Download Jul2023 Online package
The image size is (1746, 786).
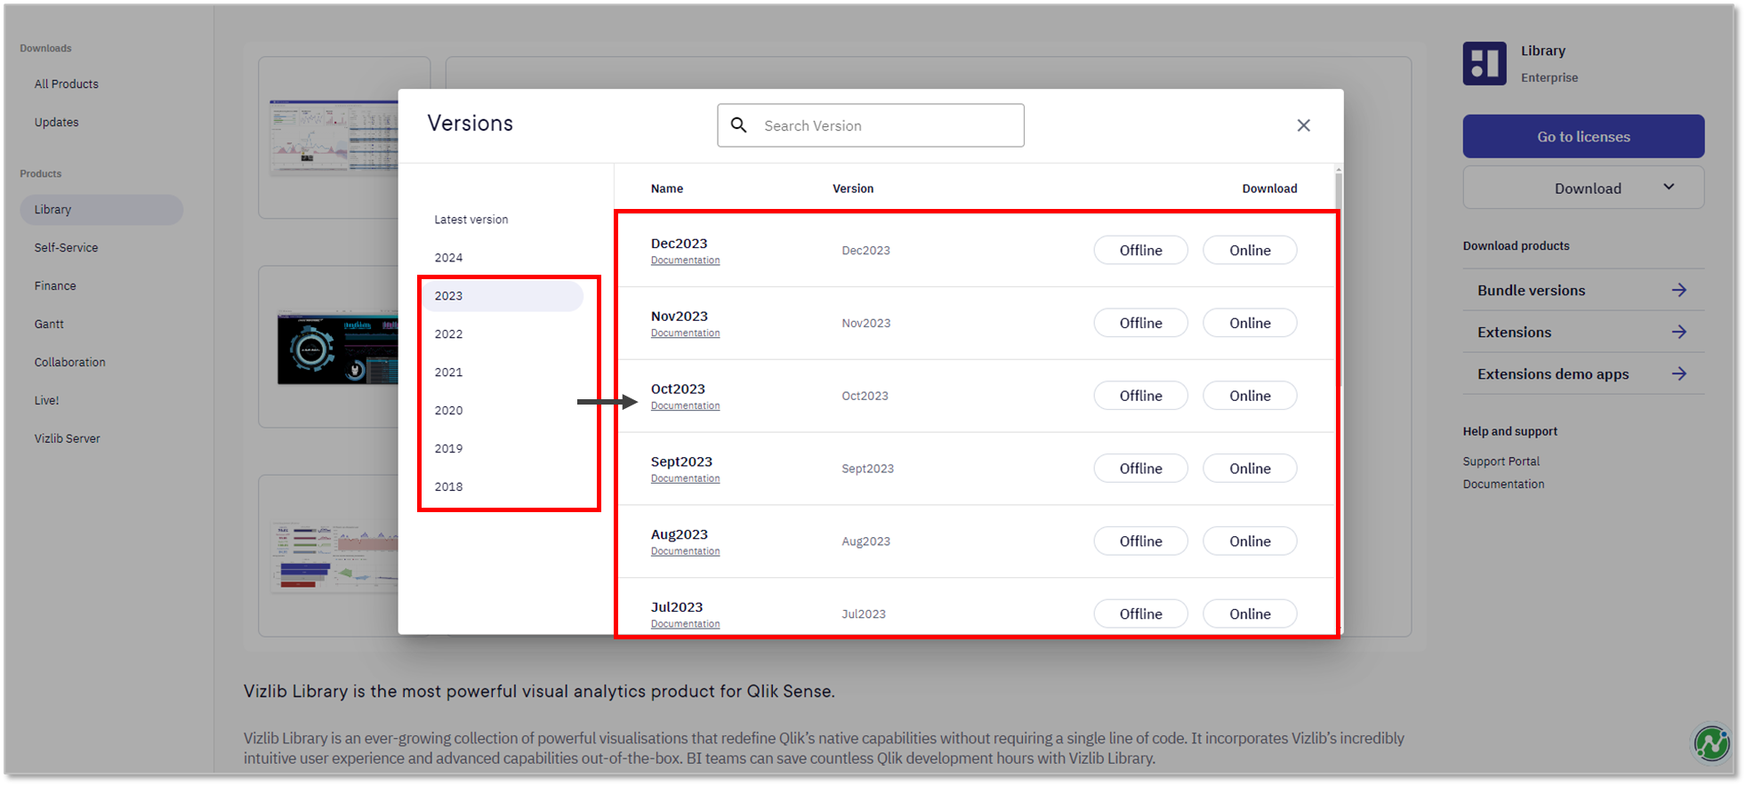[x=1250, y=614]
